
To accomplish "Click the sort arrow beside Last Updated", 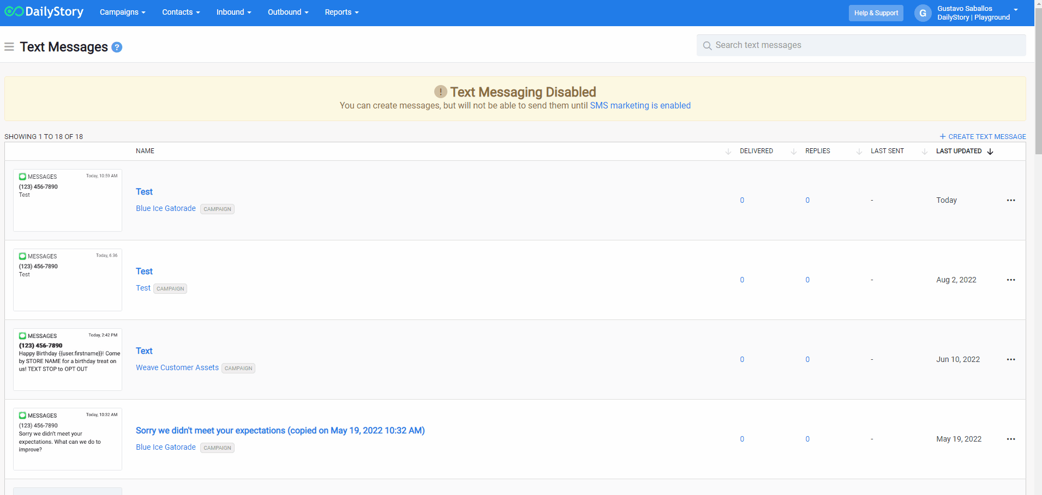I will [x=990, y=152].
